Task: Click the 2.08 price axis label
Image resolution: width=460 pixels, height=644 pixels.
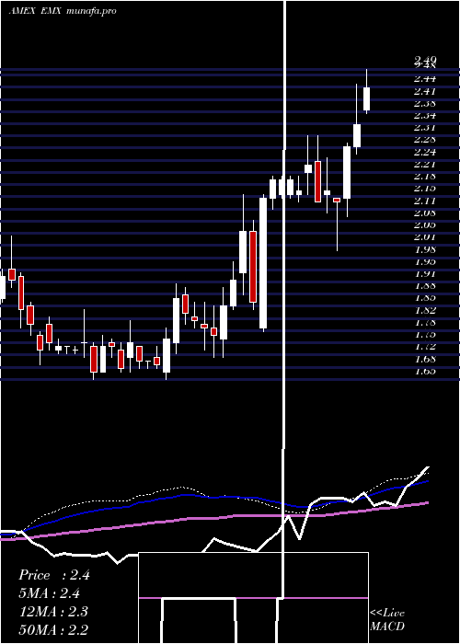Action: pyautogui.click(x=425, y=213)
